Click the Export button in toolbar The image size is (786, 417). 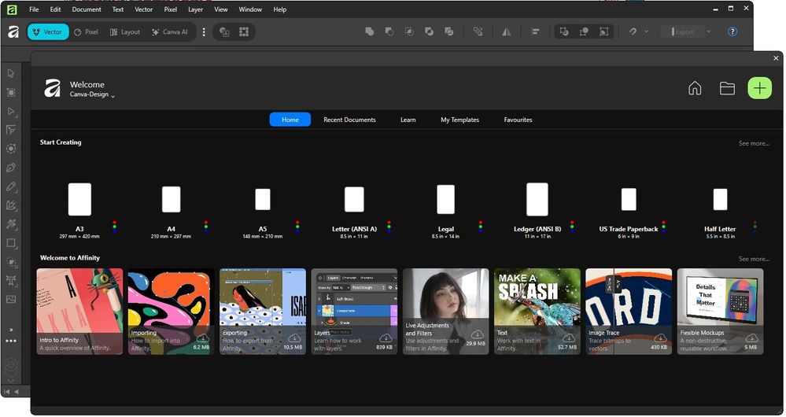click(x=683, y=31)
